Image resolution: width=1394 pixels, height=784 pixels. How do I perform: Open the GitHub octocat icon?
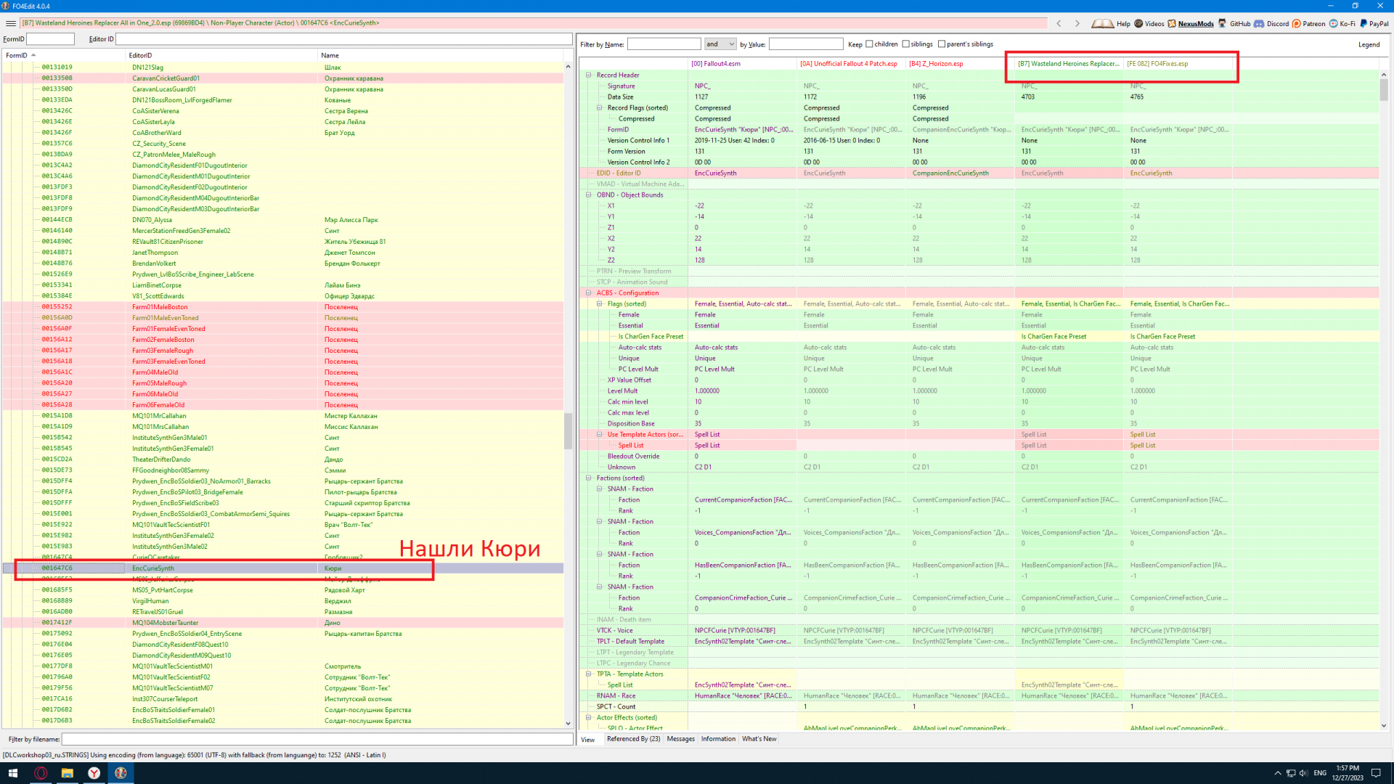tap(1223, 23)
